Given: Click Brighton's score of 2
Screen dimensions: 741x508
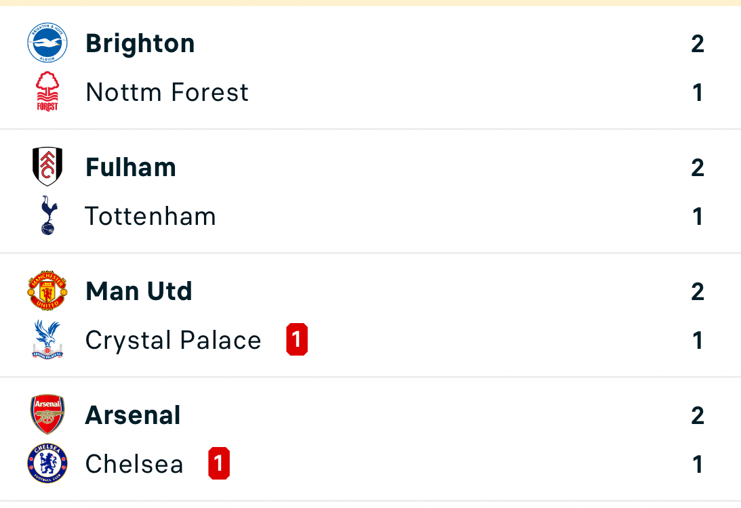Looking at the screenshot, I should (698, 44).
